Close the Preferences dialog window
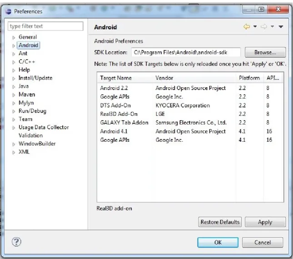This screenshot has width=293, height=259. [278, 9]
